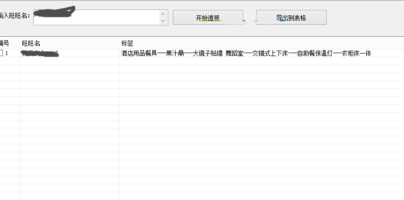This screenshot has width=404, height=200.
Task: Click the up arrow in the input box scrollbar
Action: coord(163,13)
